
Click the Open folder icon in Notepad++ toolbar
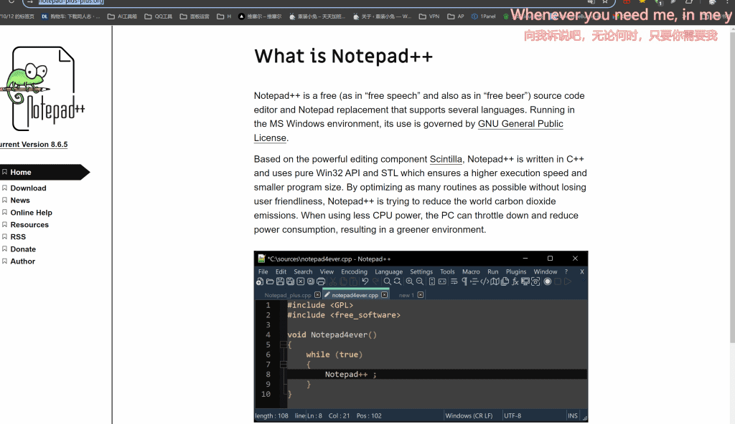coord(269,281)
